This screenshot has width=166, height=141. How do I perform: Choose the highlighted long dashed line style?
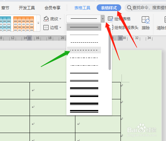click(x=84, y=50)
